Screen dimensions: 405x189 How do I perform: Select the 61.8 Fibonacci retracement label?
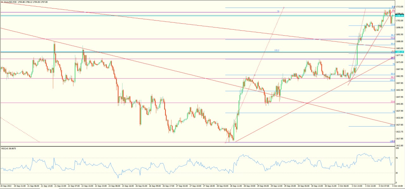(x=392, y=90)
